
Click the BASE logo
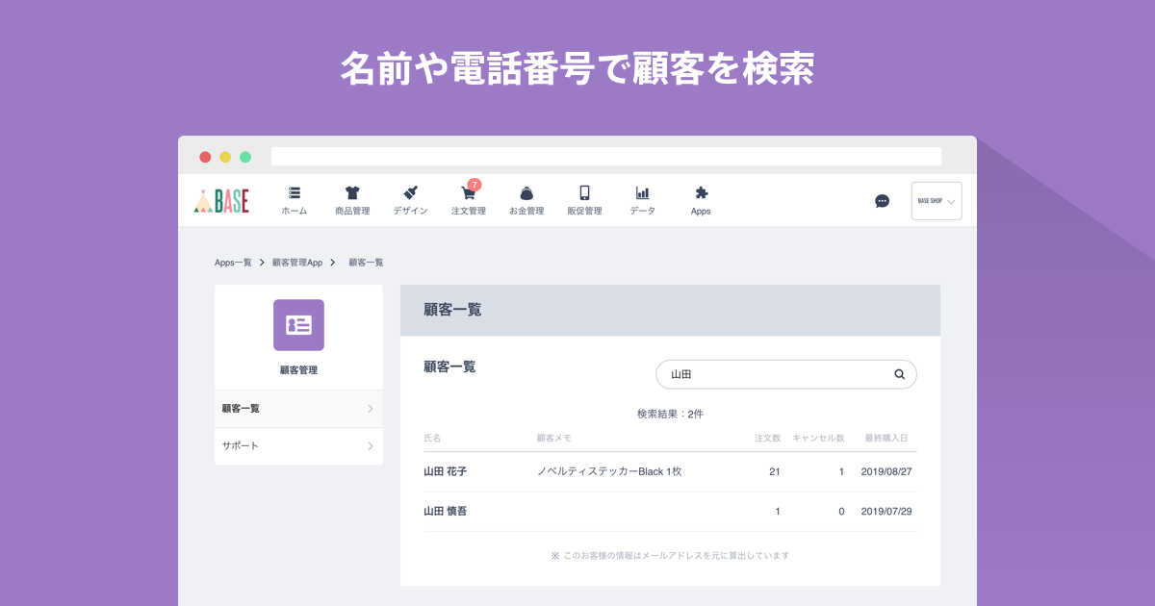pyautogui.click(x=221, y=200)
